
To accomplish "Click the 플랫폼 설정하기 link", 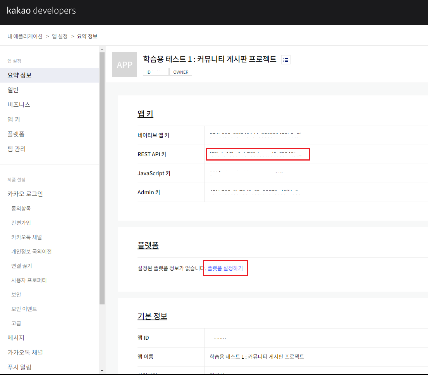I will (225, 268).
